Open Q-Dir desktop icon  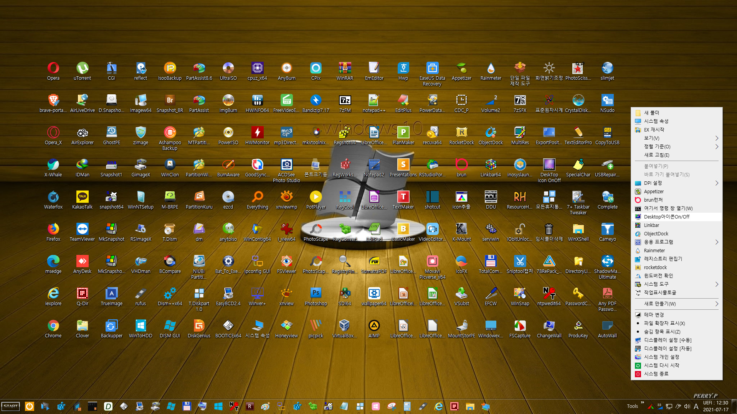82,297
